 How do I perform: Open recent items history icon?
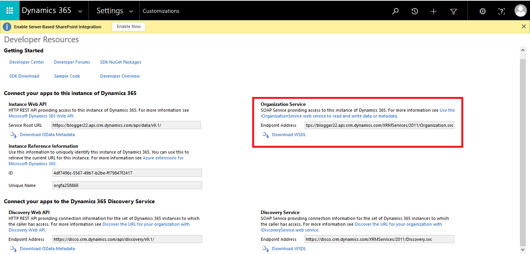[415, 11]
